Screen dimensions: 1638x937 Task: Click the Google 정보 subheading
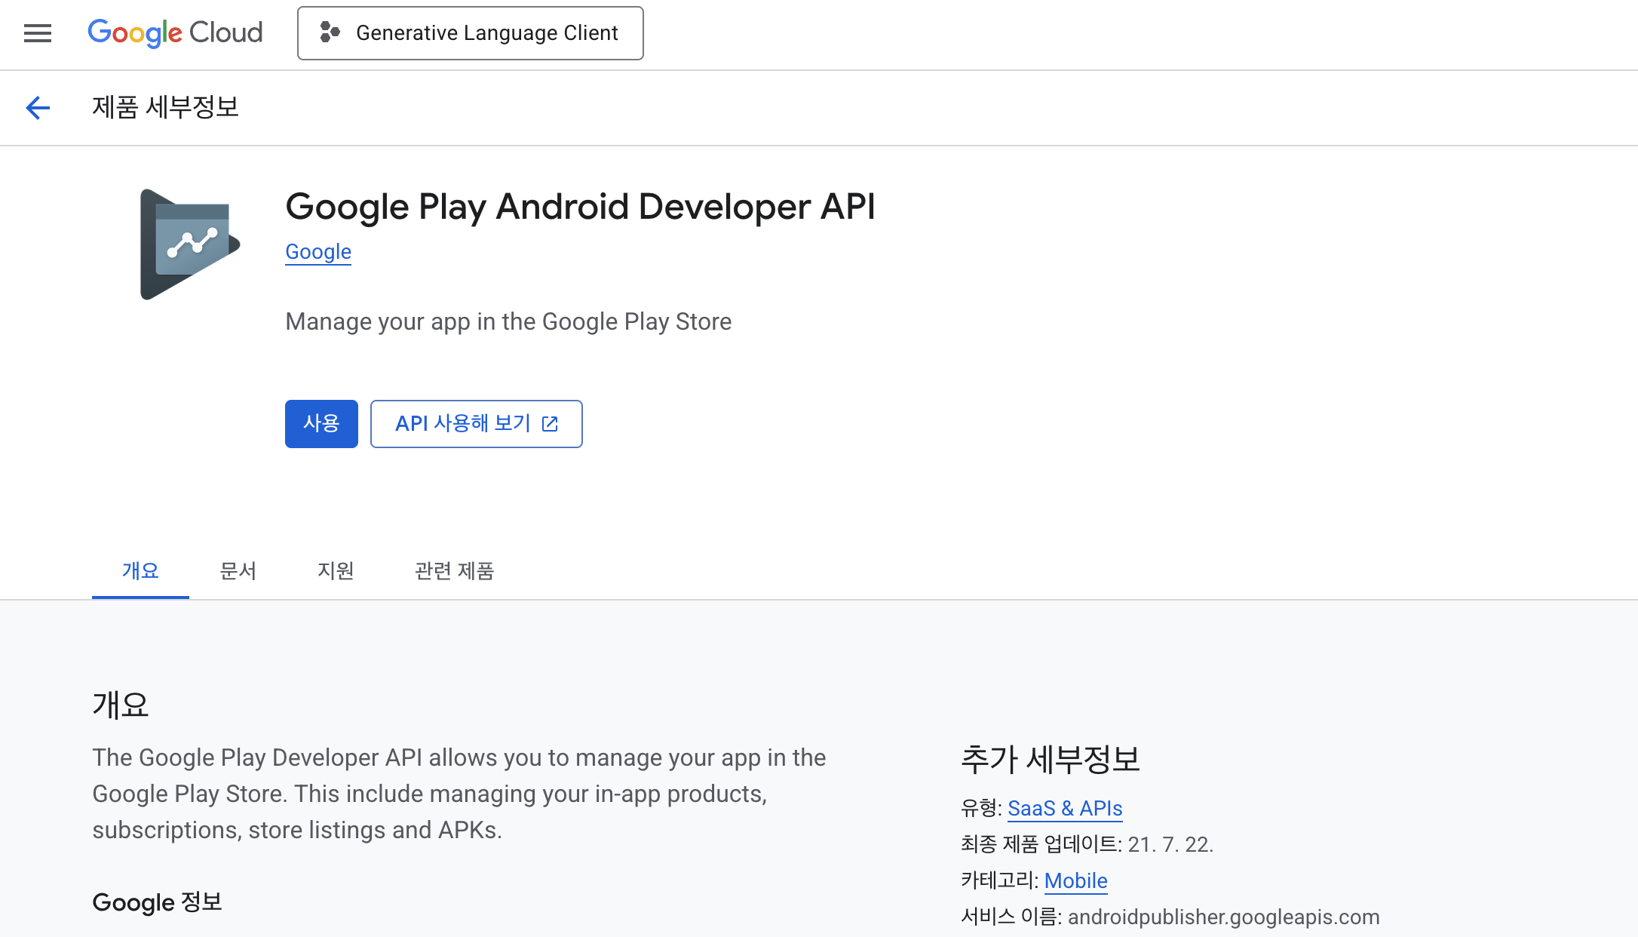[157, 902]
